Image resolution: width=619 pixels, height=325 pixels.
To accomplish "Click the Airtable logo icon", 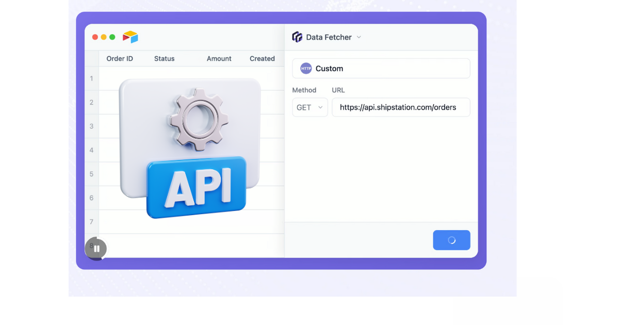I will click(x=131, y=37).
